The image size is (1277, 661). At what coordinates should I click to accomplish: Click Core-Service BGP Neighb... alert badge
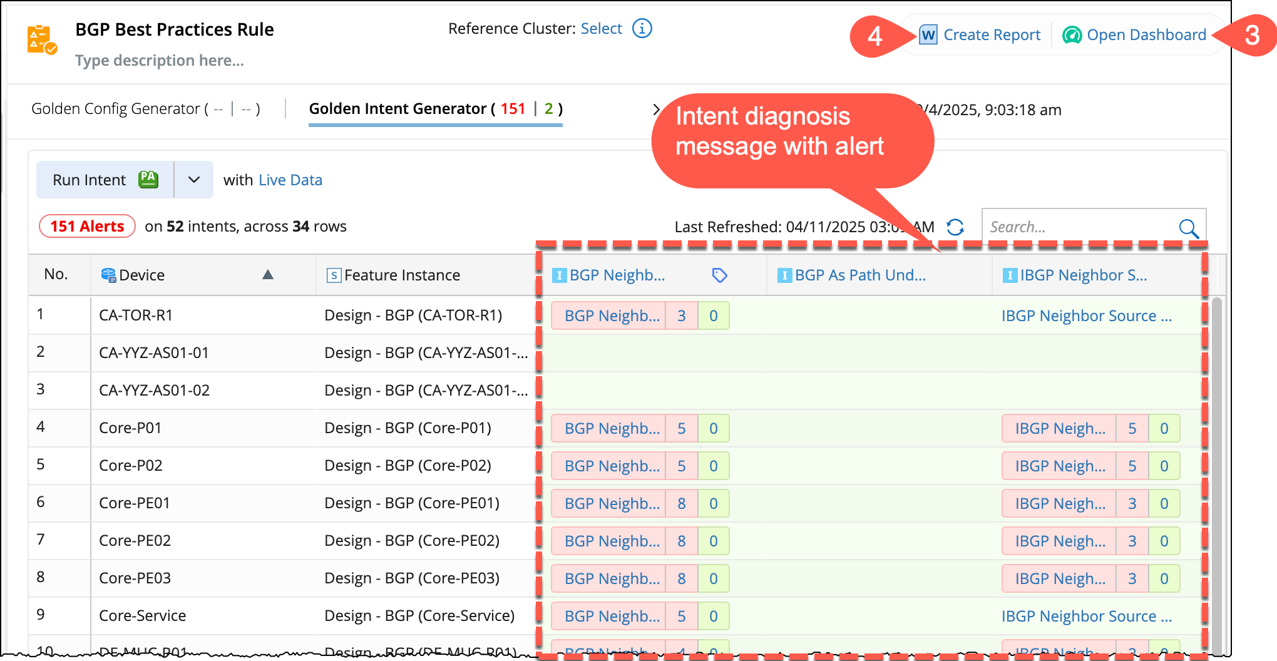(x=640, y=616)
